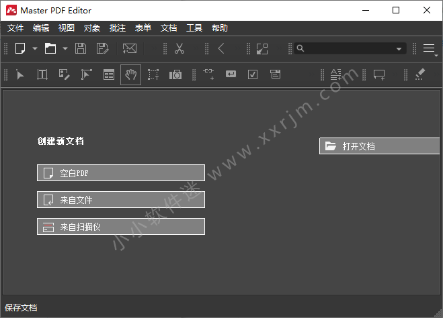Click the add sticky note comment icon

[379, 74]
